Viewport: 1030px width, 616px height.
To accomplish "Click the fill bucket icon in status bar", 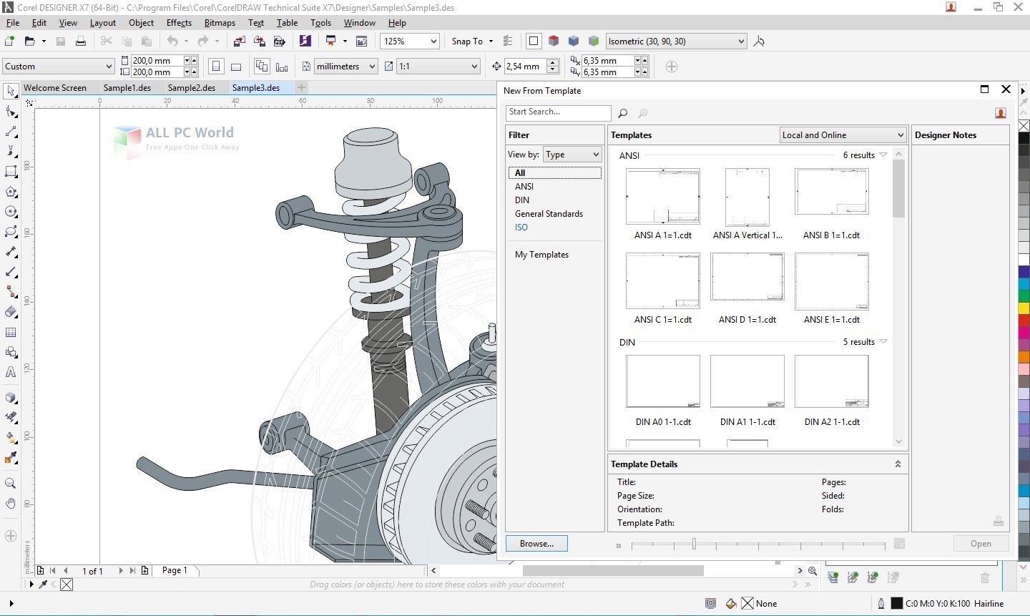I will coord(731,604).
